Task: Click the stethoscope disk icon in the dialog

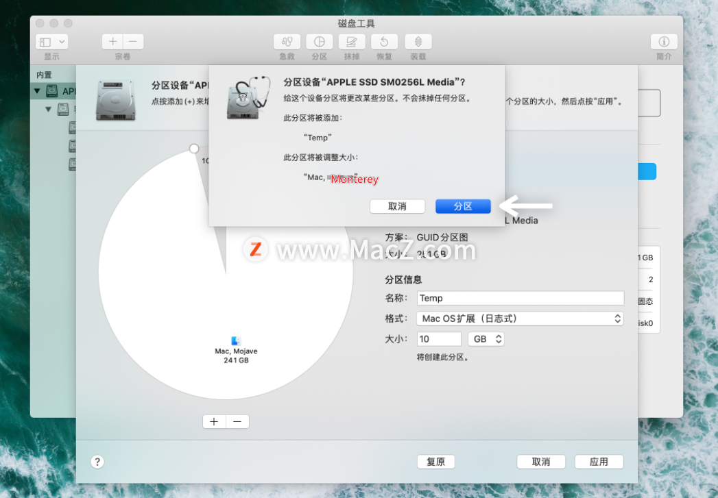Action: [248, 97]
